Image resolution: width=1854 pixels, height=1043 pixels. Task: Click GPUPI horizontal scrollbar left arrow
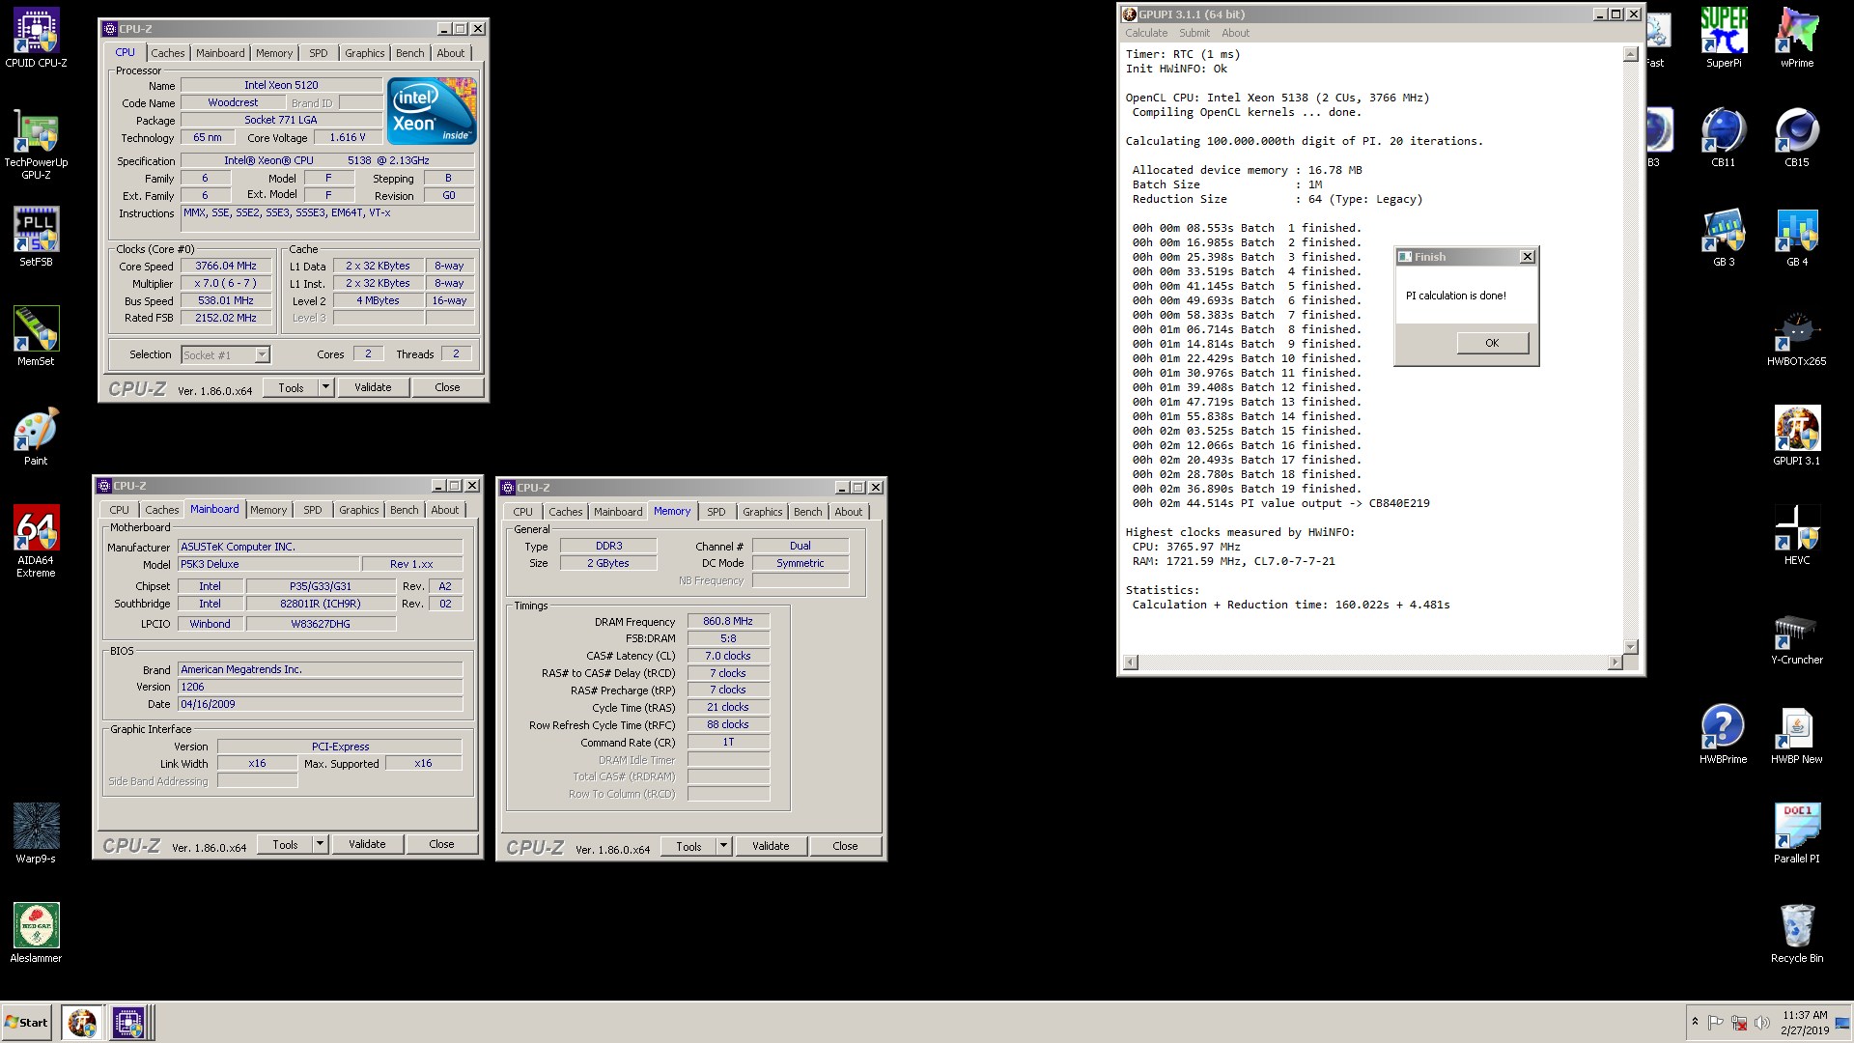pos(1131,662)
